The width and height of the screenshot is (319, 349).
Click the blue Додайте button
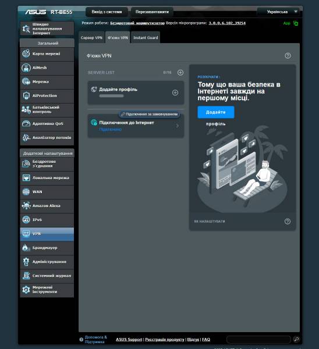(216, 112)
